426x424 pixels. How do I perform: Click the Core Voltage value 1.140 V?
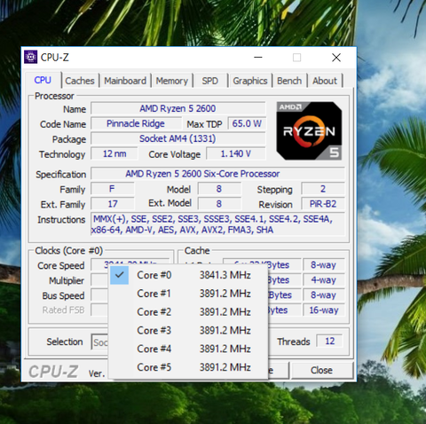[236, 153]
